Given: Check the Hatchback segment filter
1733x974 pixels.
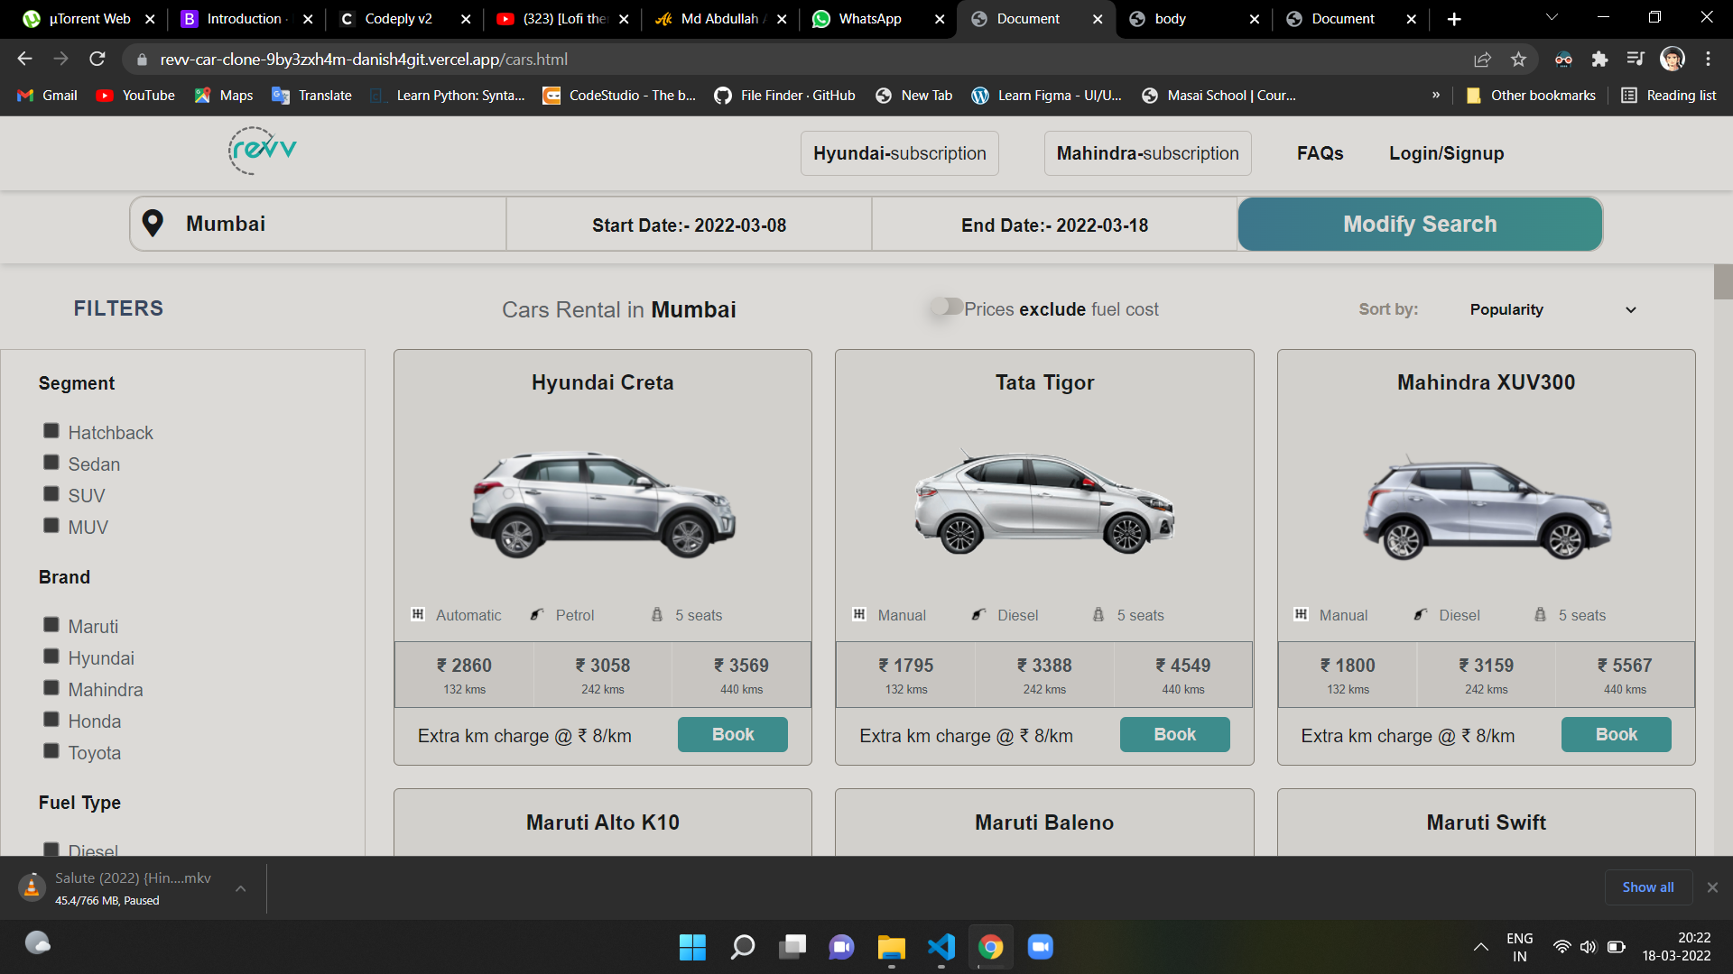Looking at the screenshot, I should click(x=51, y=431).
